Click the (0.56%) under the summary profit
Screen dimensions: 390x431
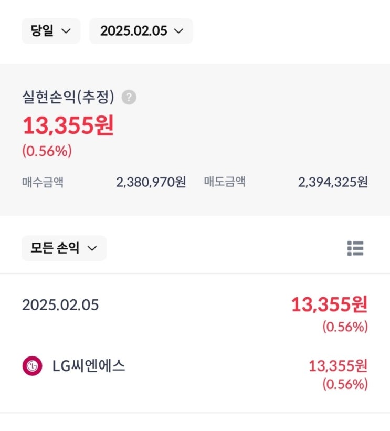47,151
